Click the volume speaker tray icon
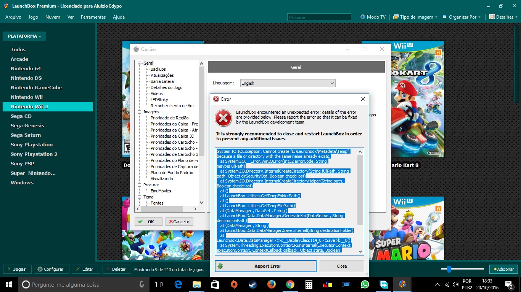Viewport: 521px width, 292px height. 455,284
